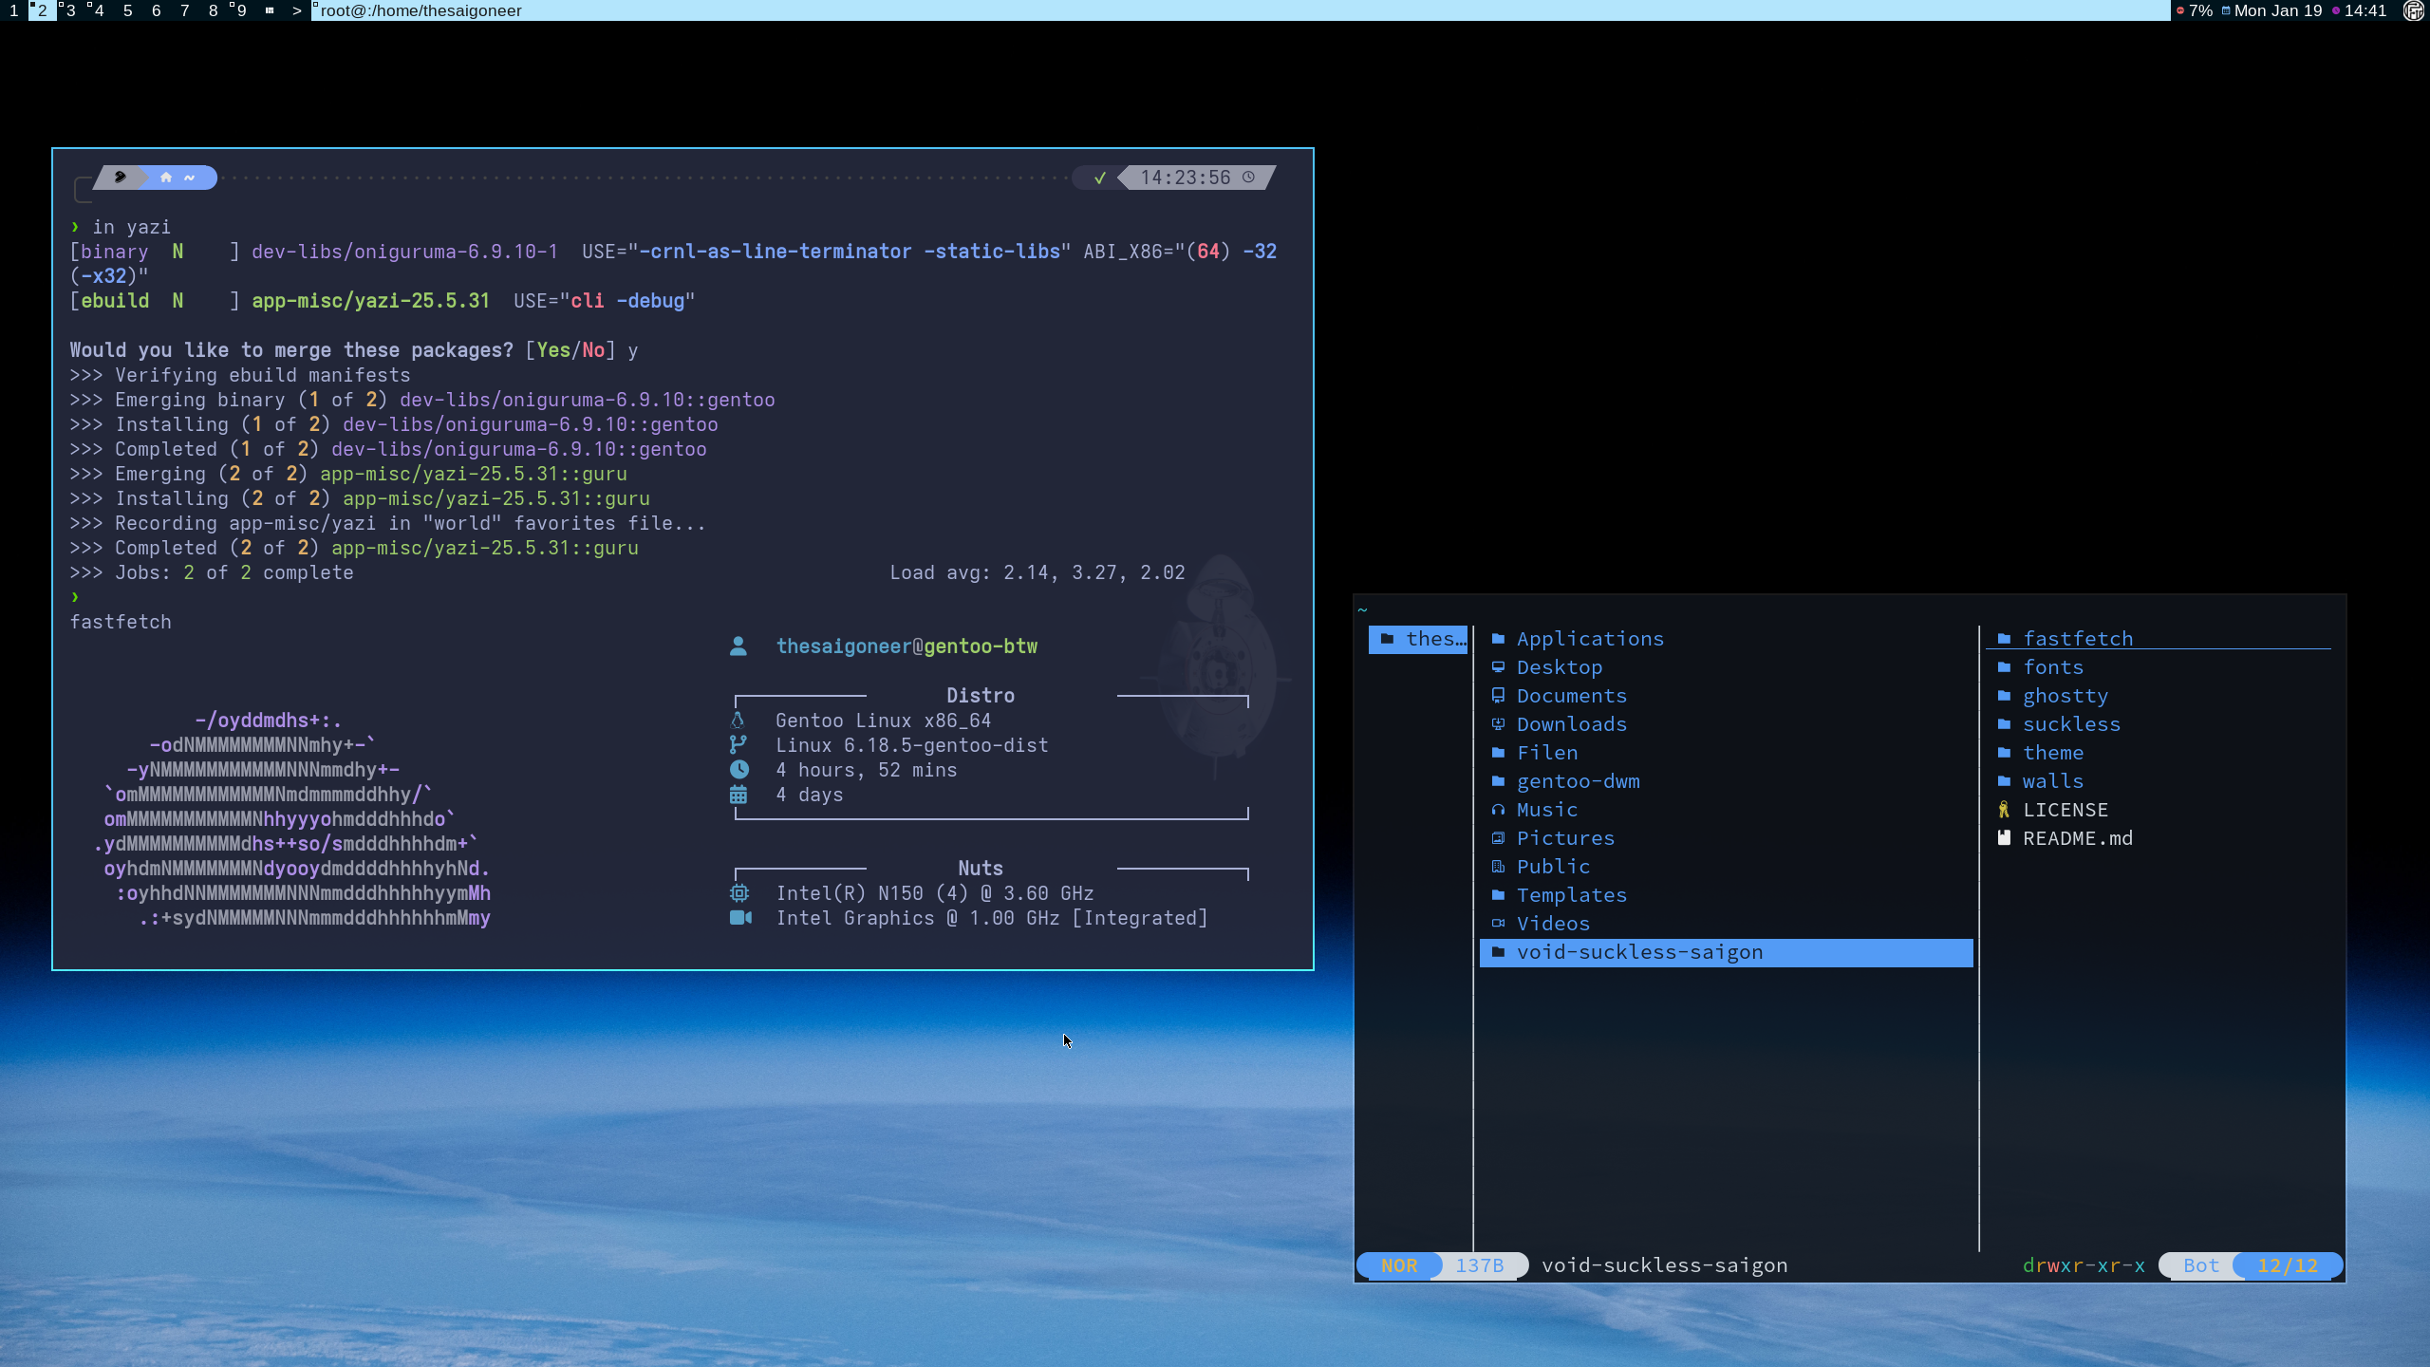Select the void-suckless-saigon folder
The image size is (2430, 1367).
click(1639, 952)
